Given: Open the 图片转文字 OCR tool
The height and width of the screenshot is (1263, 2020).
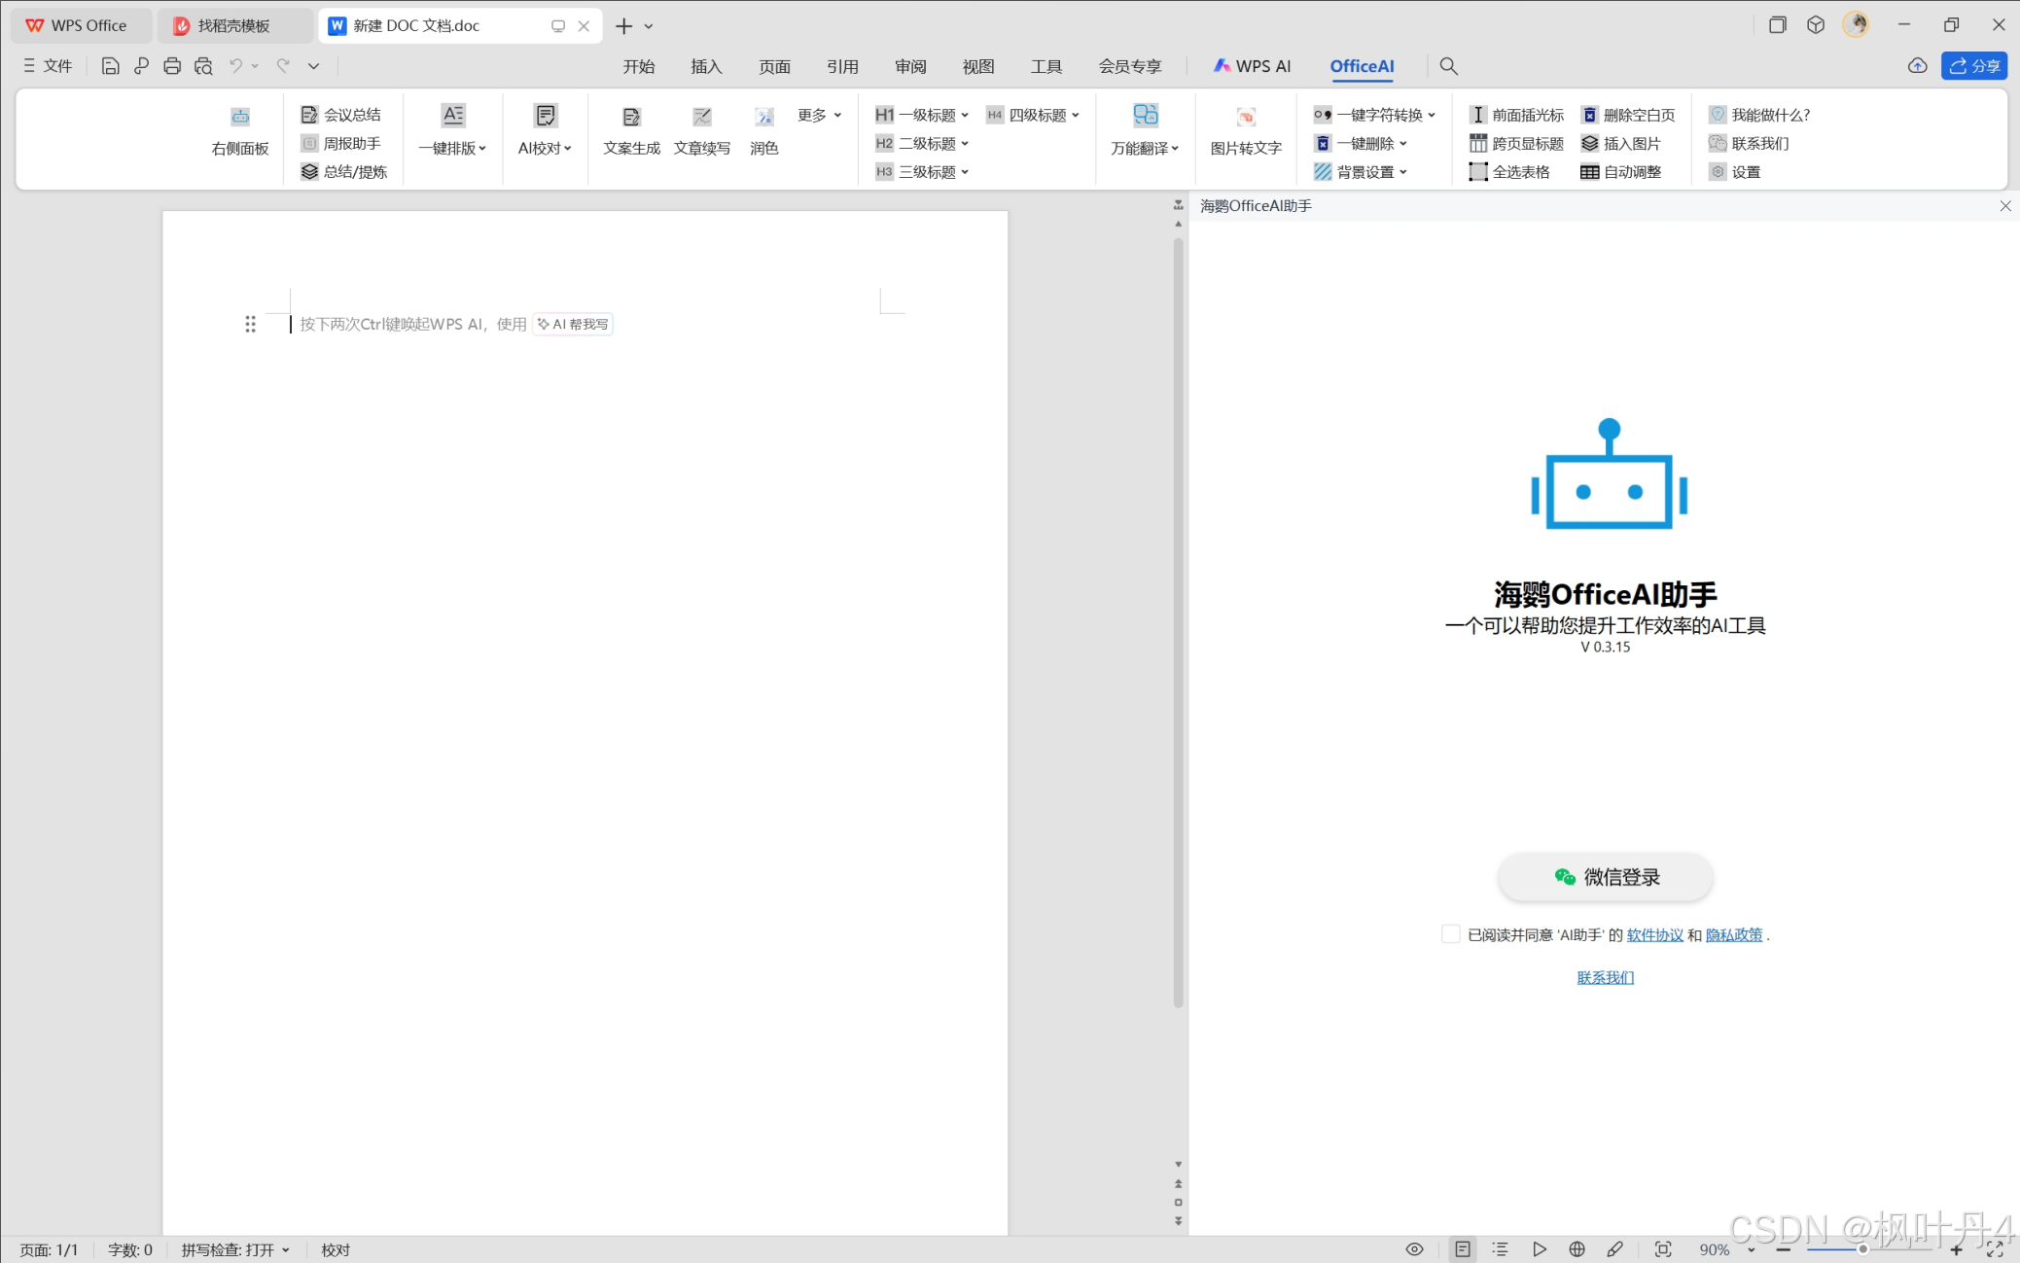Looking at the screenshot, I should tap(1245, 118).
